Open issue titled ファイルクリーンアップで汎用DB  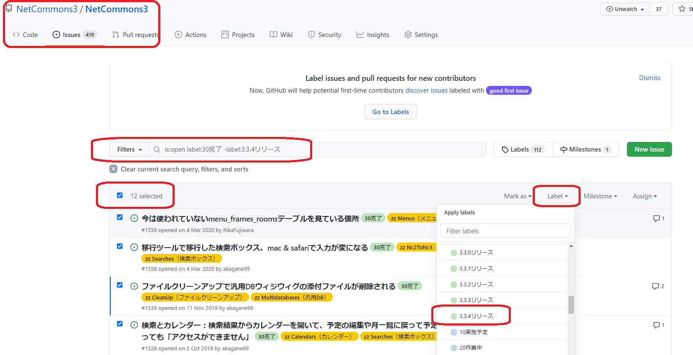[268, 286]
